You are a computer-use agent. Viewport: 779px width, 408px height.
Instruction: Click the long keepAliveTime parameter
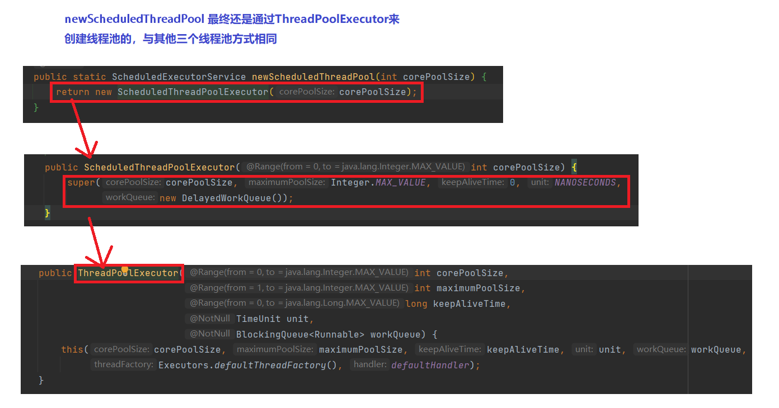(456, 303)
